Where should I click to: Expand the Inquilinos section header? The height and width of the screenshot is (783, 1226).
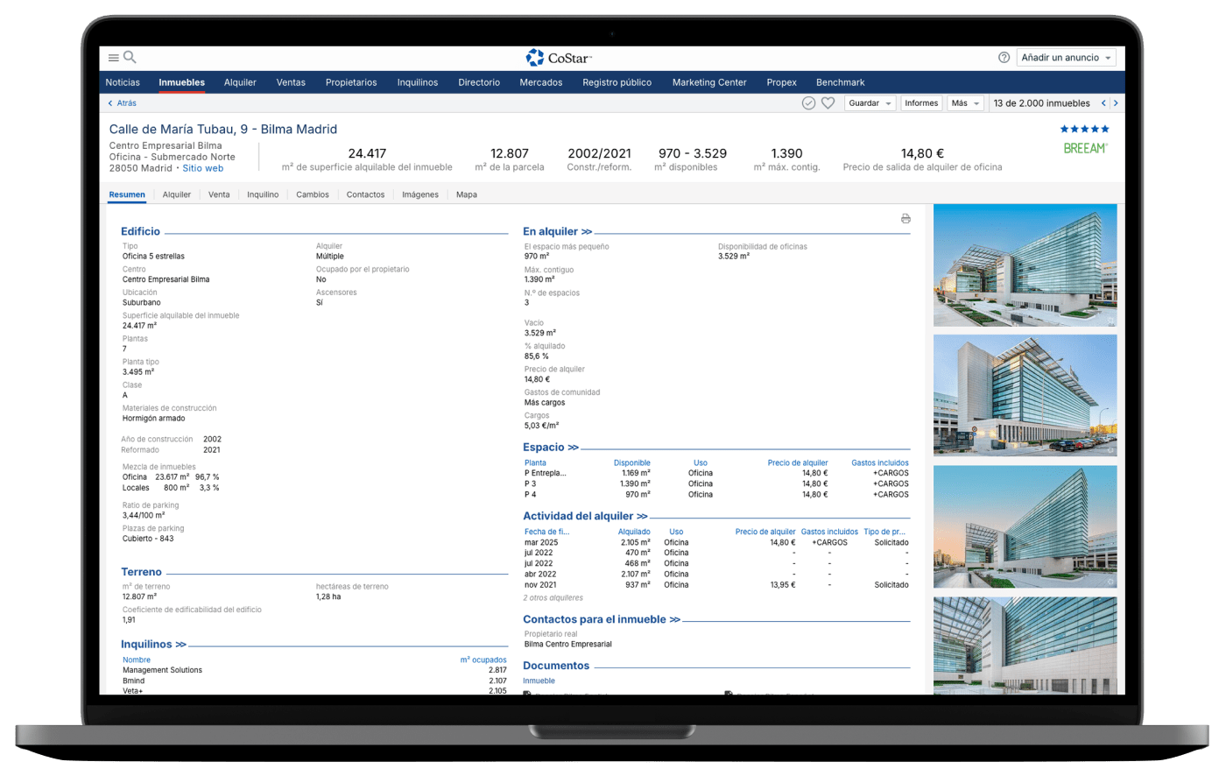tap(153, 645)
